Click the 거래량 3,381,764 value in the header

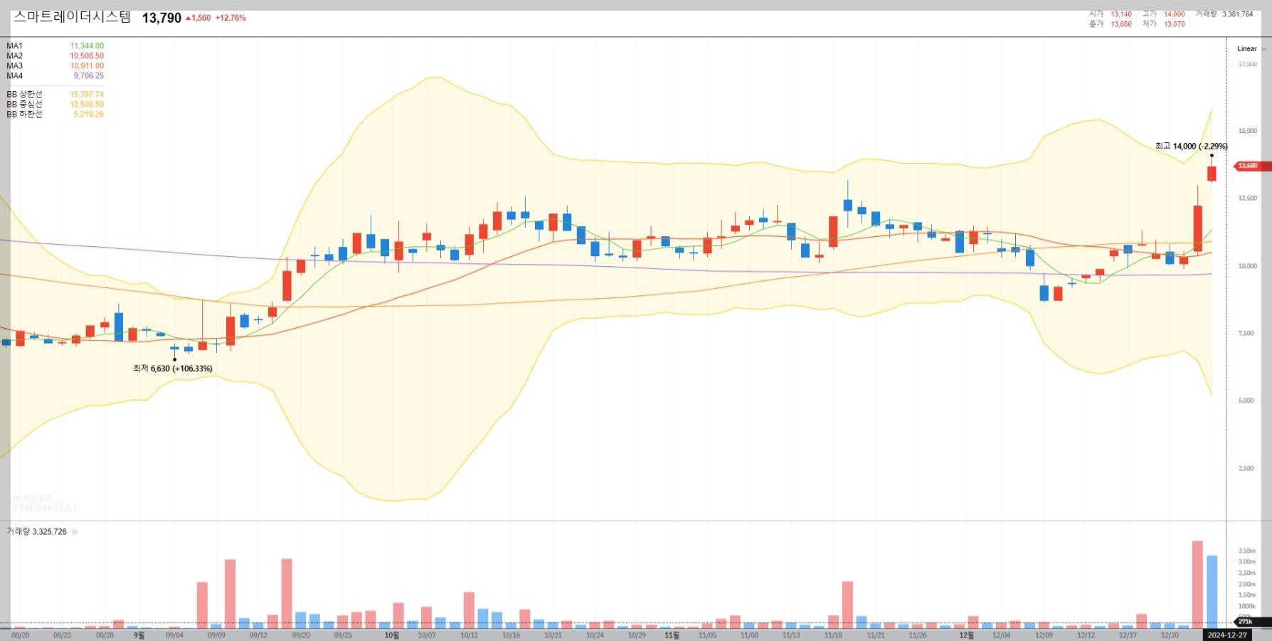(x=1238, y=14)
